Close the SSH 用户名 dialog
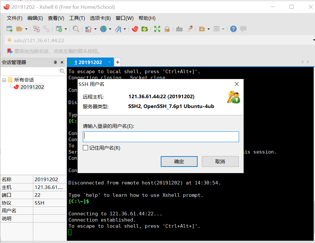The image size is (315, 243). 237,84
